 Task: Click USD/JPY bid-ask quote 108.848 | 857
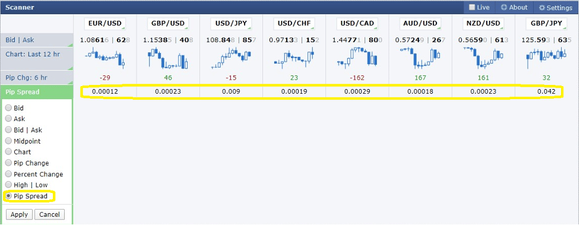231,40
